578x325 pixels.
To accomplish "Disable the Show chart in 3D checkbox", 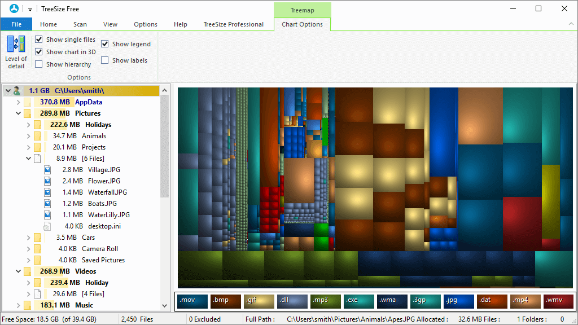I will (x=39, y=52).
